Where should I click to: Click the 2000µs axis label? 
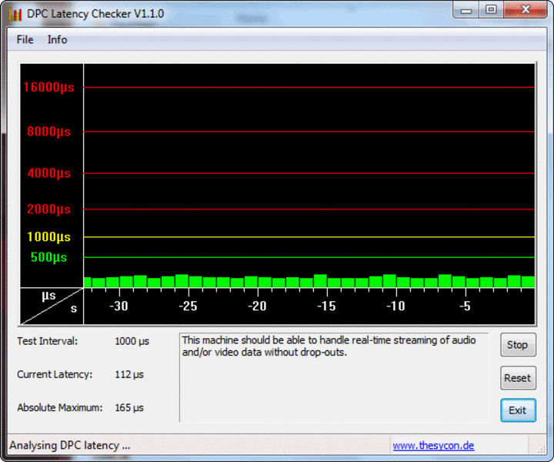[48, 209]
